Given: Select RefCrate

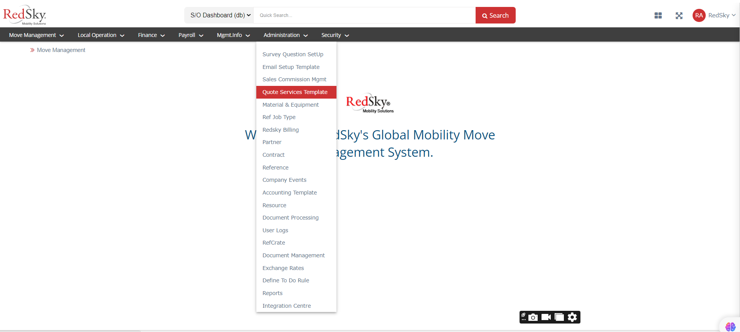Looking at the screenshot, I should point(296,243).
